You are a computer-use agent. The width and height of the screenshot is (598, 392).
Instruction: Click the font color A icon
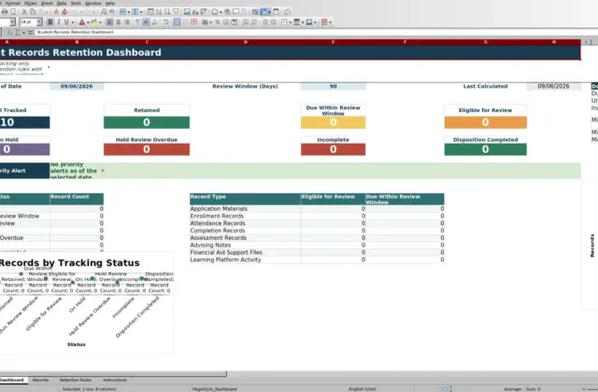coord(81,22)
